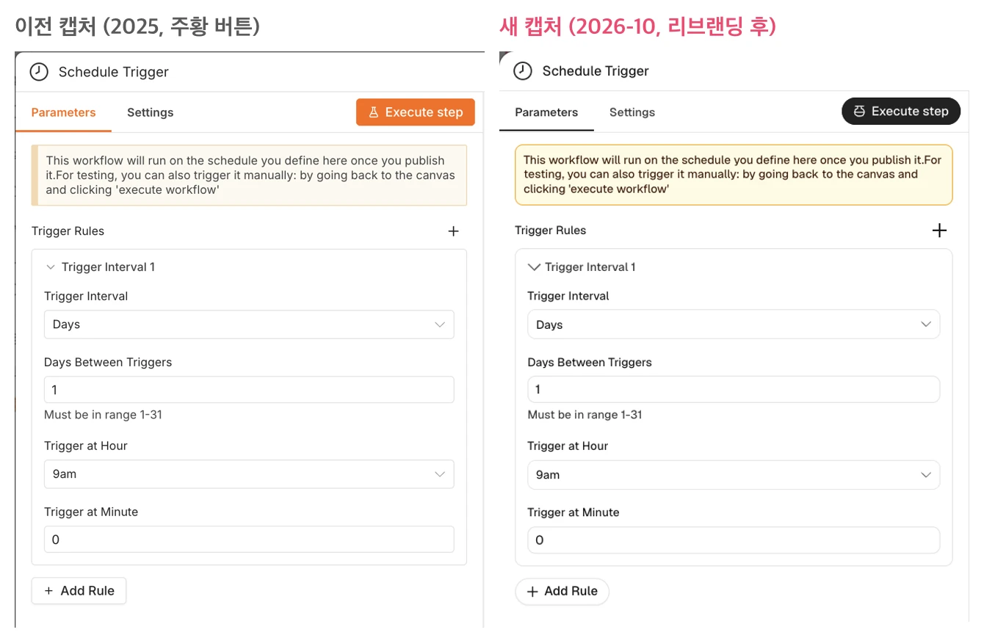Switch to the Parameters tab in 이전 캡처
The image size is (984, 635).
[x=63, y=112]
